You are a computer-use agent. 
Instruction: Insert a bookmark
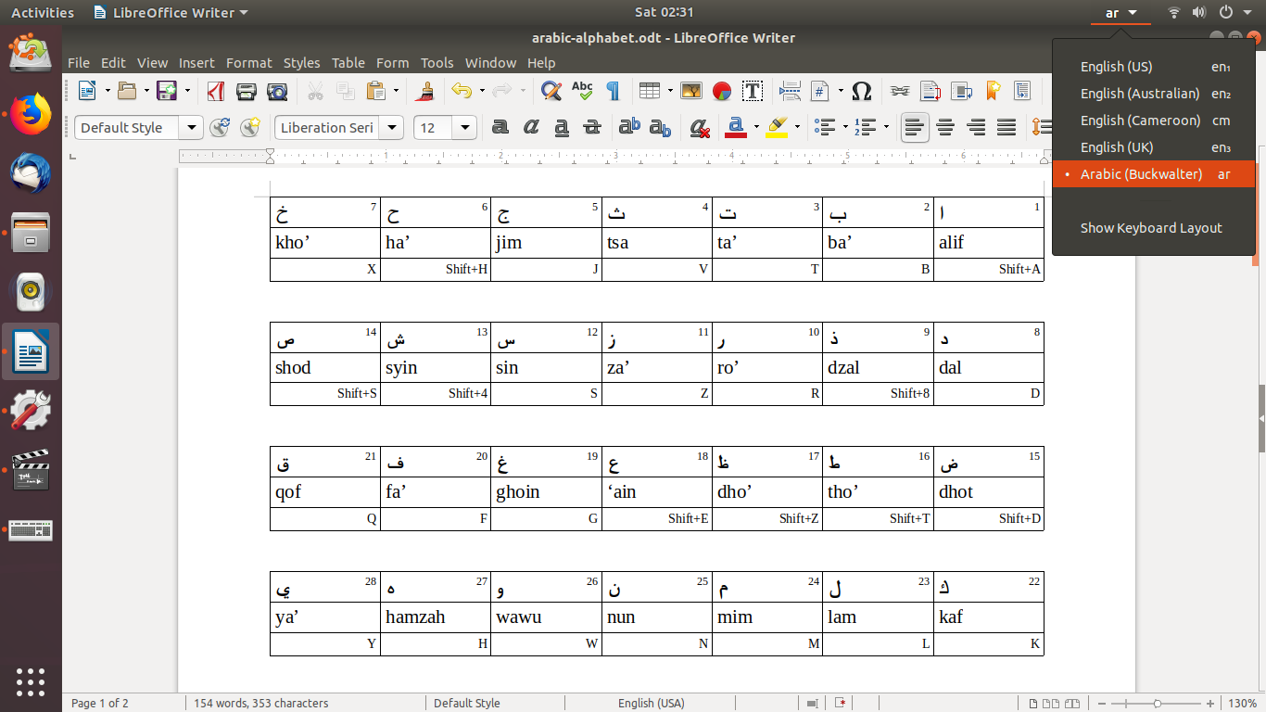pyautogui.click(x=992, y=91)
